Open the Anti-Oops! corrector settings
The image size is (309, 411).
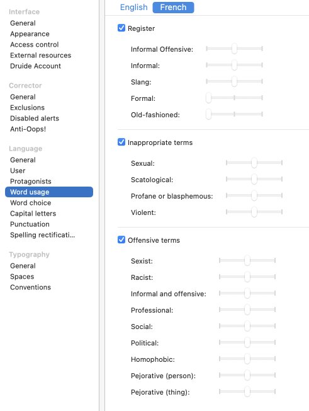point(28,129)
